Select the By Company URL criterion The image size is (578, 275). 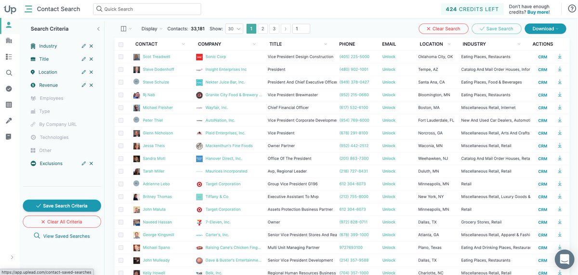pyautogui.click(x=58, y=125)
